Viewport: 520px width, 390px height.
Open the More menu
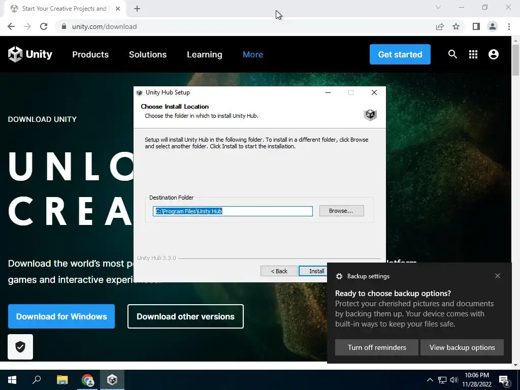point(253,54)
